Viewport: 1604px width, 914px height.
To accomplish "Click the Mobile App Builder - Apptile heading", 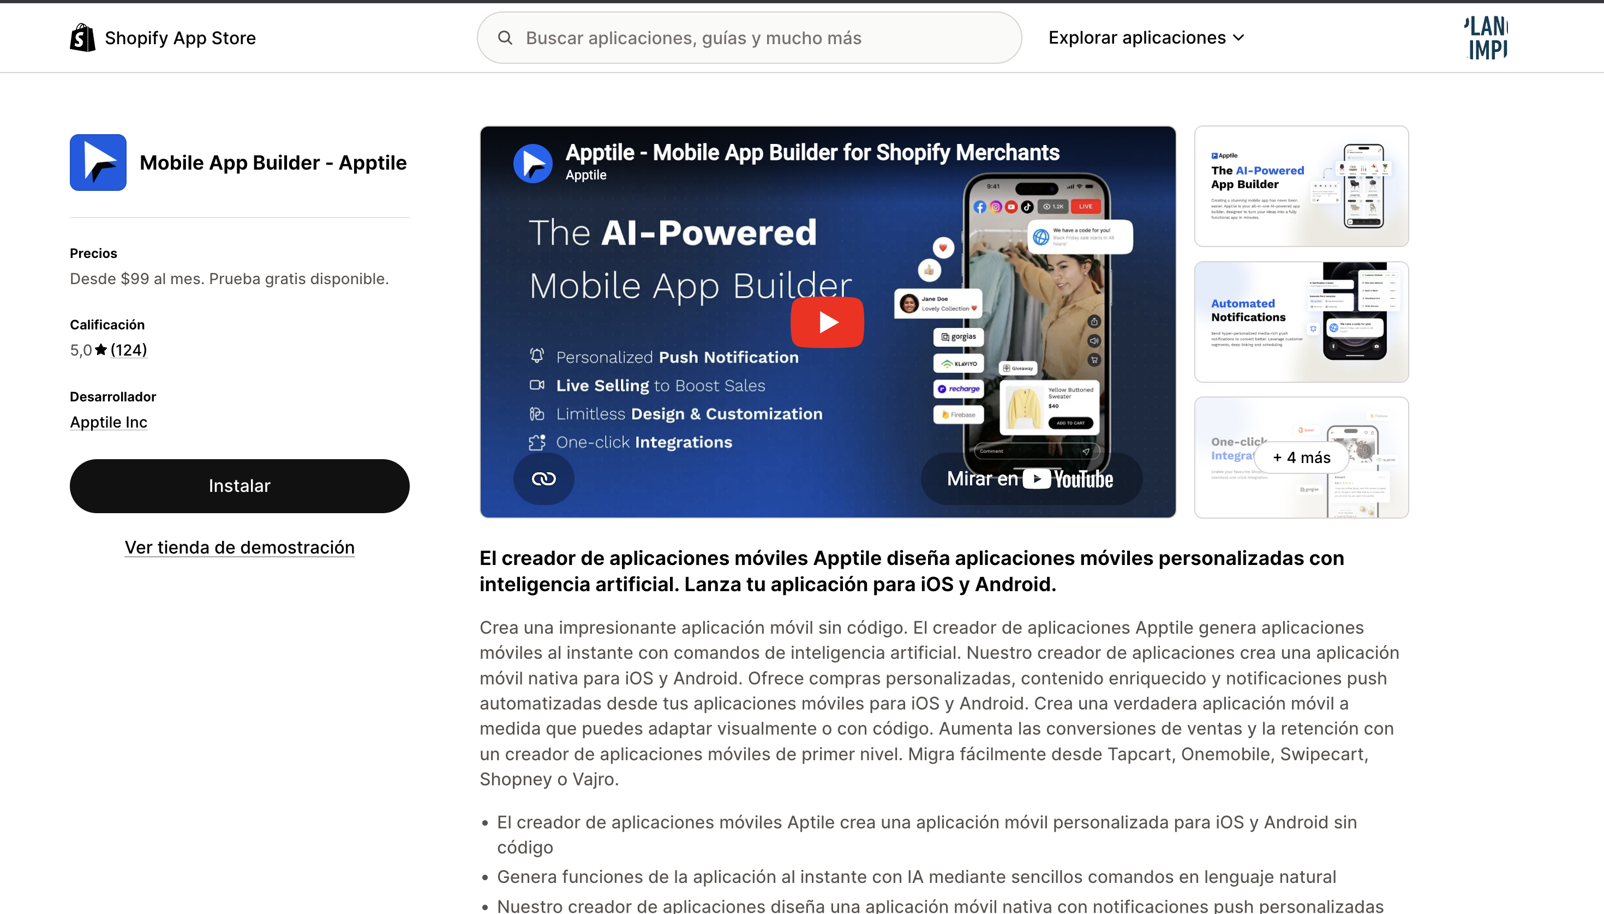I will pos(273,163).
